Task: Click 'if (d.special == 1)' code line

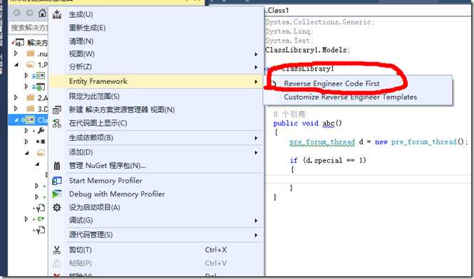Action: [328, 160]
